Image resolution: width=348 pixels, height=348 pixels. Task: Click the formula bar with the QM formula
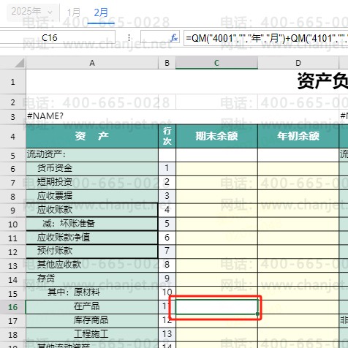pos(265,38)
